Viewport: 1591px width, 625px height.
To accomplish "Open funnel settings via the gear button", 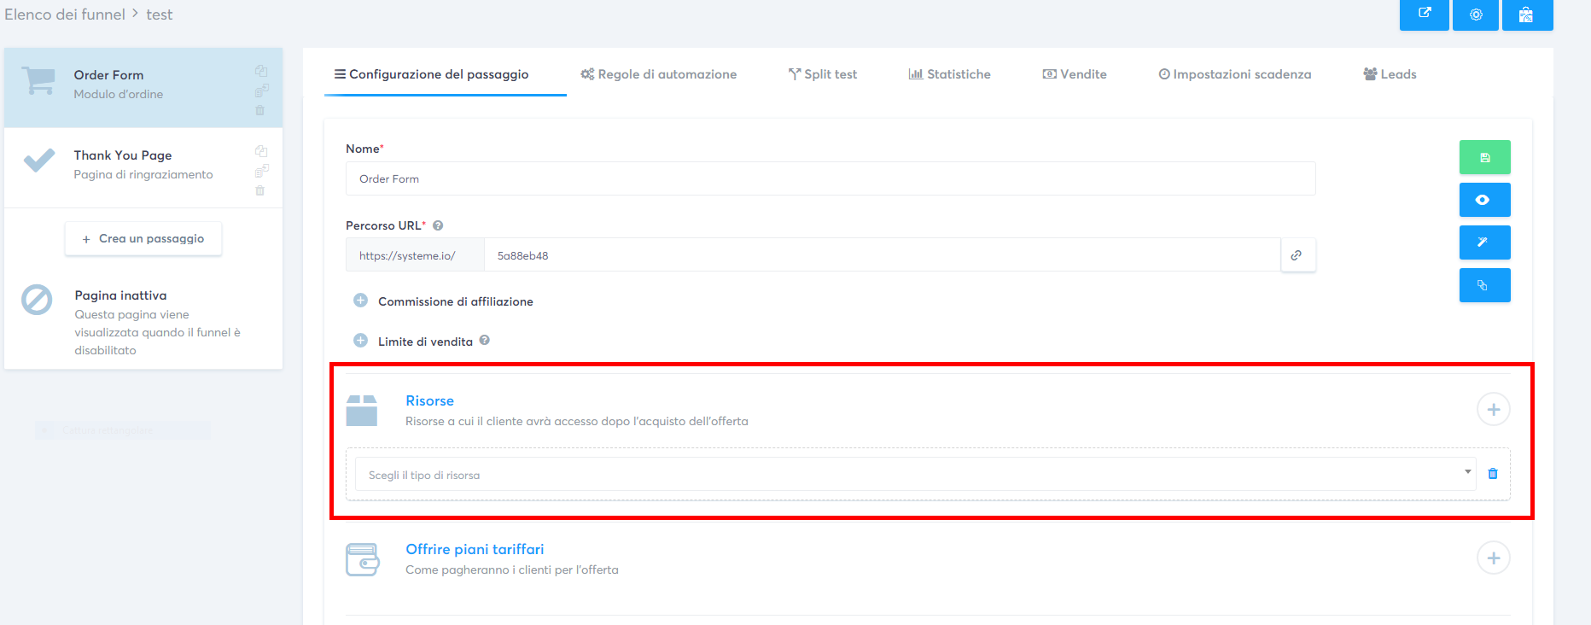I will (x=1476, y=15).
